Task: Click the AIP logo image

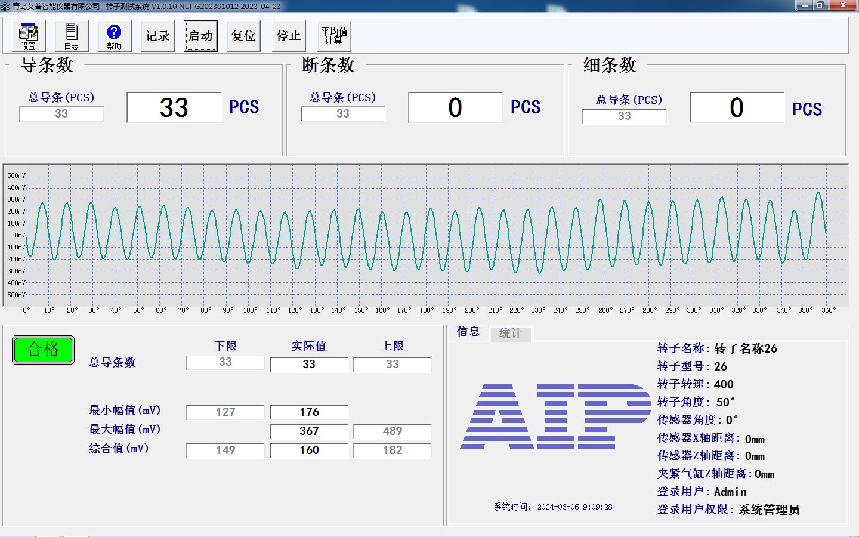Action: click(555, 416)
